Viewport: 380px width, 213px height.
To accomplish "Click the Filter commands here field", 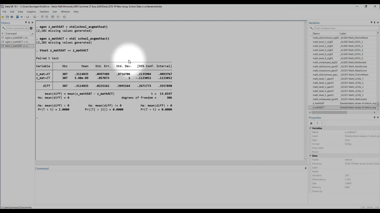I will click(17, 28).
